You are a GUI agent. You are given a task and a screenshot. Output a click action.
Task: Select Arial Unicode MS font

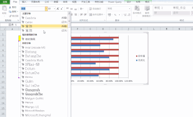(x=44, y=47)
